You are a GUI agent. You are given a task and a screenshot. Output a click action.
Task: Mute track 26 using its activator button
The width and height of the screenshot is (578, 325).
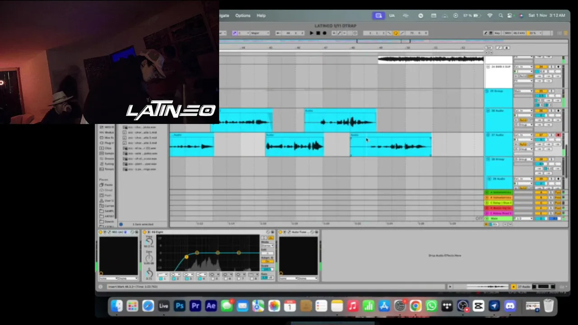[541, 111]
